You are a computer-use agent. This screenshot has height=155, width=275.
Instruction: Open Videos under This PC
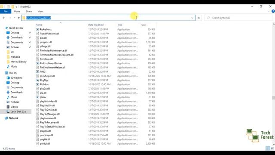[14, 107]
